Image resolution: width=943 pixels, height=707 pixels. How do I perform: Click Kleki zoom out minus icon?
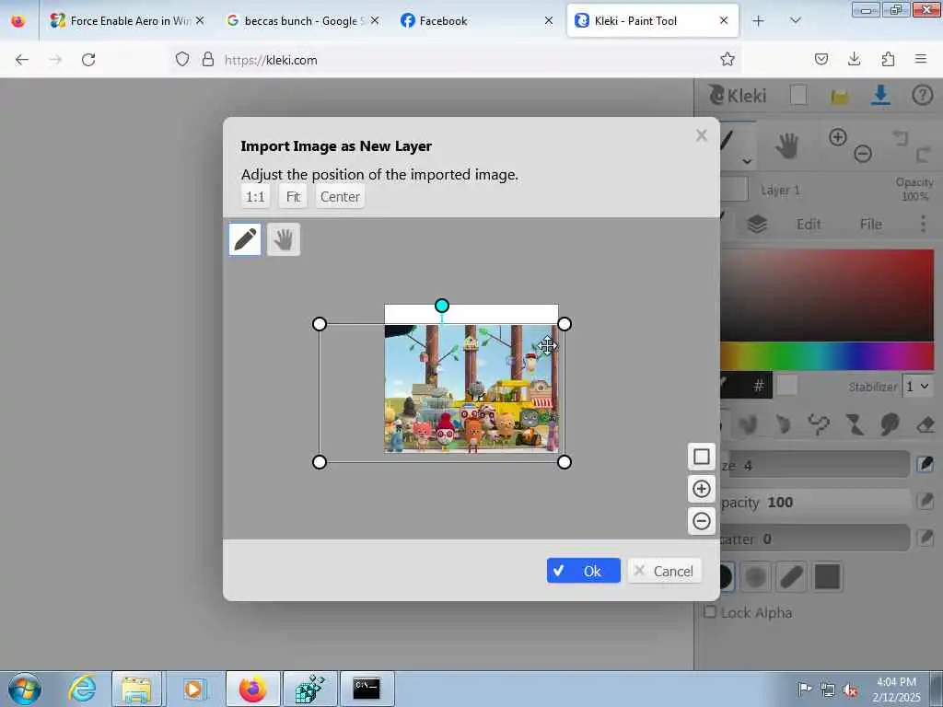(863, 154)
